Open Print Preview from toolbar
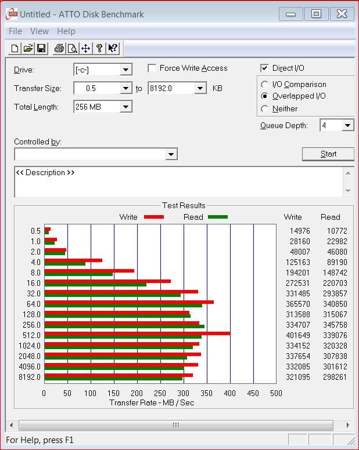Viewport: 359px width, 450px height. tap(73, 48)
